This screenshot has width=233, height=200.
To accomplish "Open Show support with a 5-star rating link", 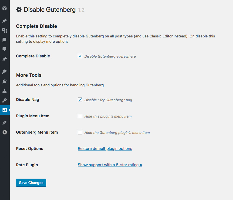I will [110, 165].
